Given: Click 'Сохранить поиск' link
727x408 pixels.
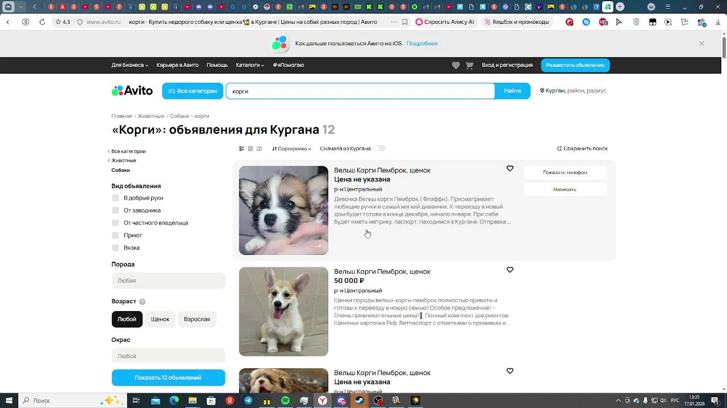Looking at the screenshot, I should pyautogui.click(x=582, y=148).
